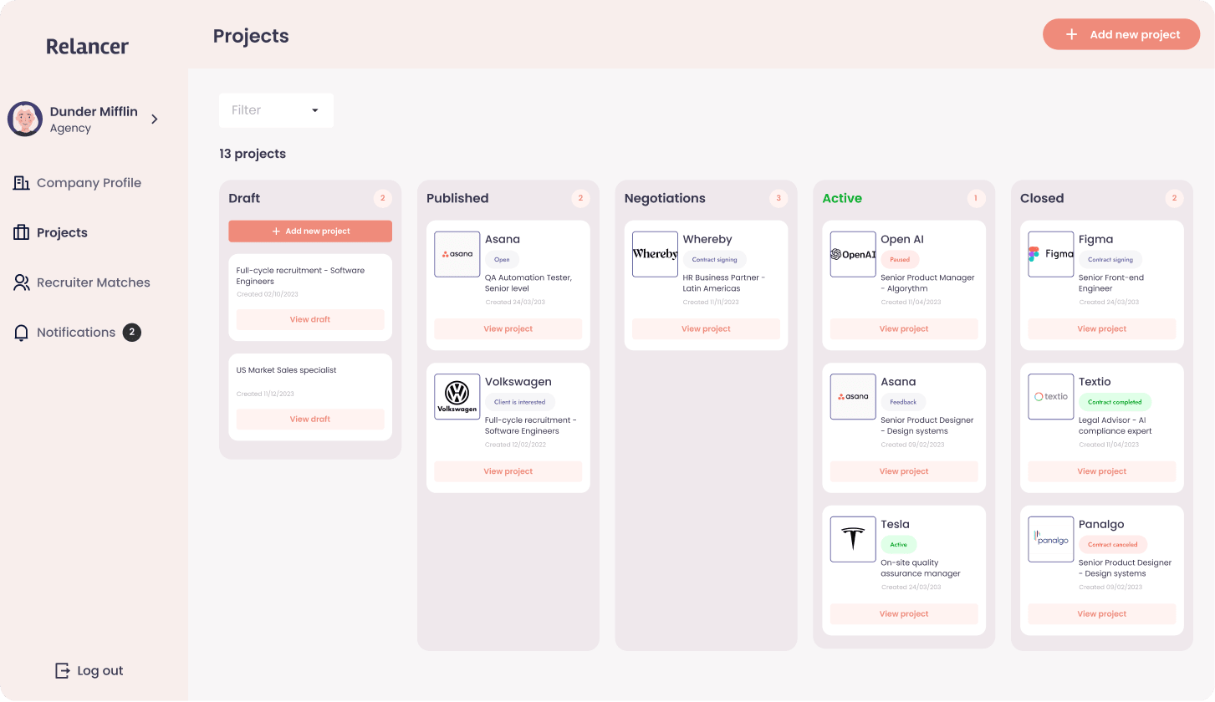The height and width of the screenshot is (702, 1215).
Task: Open Company Profile in the sidebar
Action: click(77, 183)
